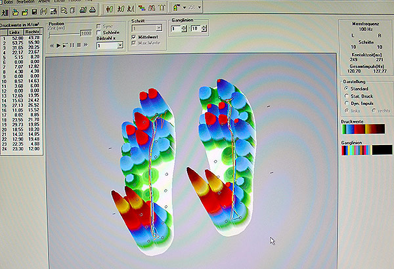Select the Stat. Druck radio button
The width and height of the screenshot is (394, 269).
click(347, 96)
